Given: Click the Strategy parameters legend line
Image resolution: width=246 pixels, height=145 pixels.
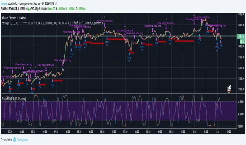Looking at the screenshot, I should tap(53, 23).
